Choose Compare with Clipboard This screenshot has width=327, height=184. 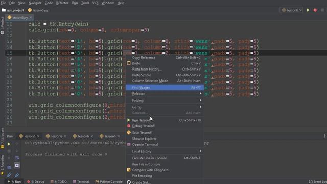(x=165, y=170)
